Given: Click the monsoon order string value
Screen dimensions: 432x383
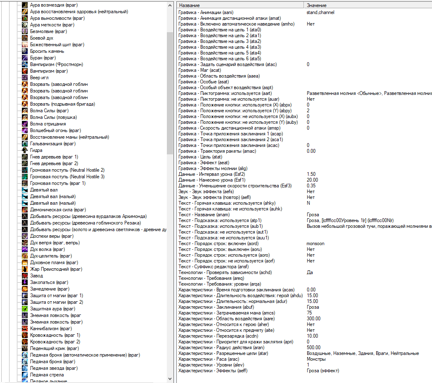Looking at the screenshot, I should tap(316, 244).
